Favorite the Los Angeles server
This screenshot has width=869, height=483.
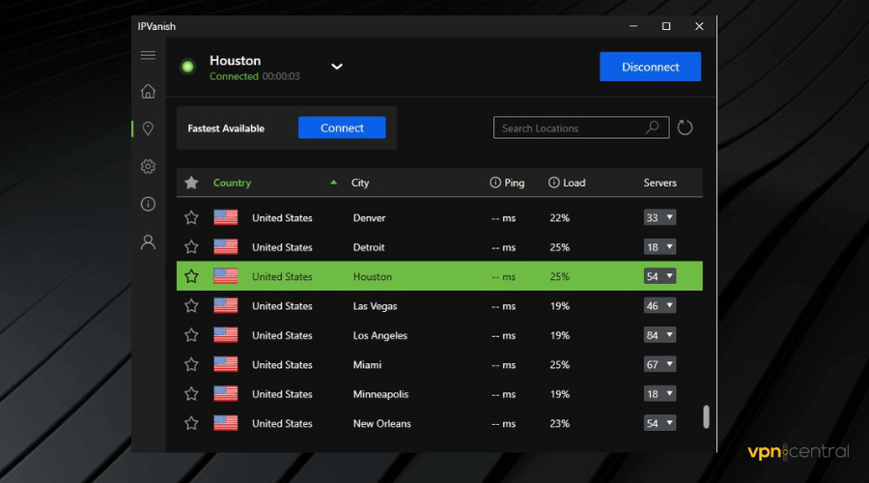pyautogui.click(x=191, y=335)
